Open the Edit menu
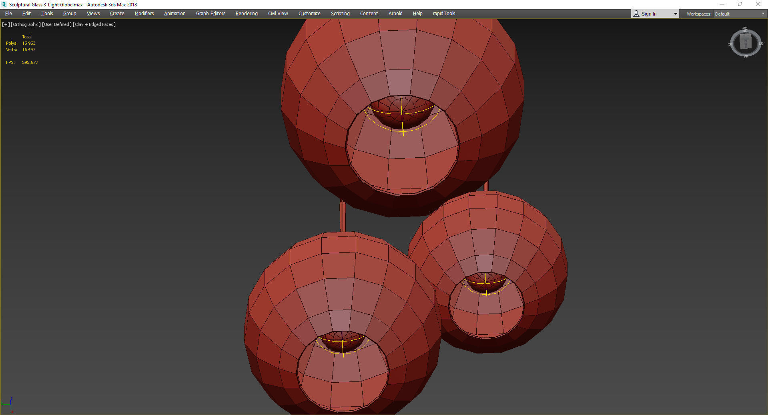This screenshot has height=415, width=768. (26, 14)
